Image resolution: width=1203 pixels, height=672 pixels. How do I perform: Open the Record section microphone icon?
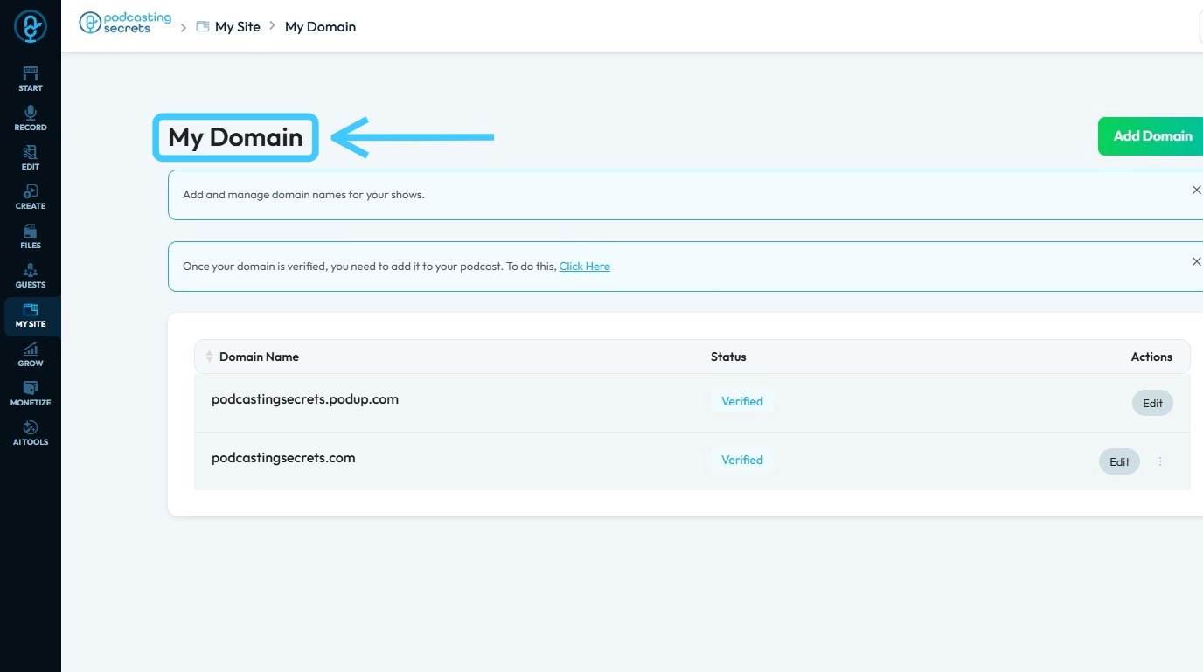pyautogui.click(x=31, y=113)
